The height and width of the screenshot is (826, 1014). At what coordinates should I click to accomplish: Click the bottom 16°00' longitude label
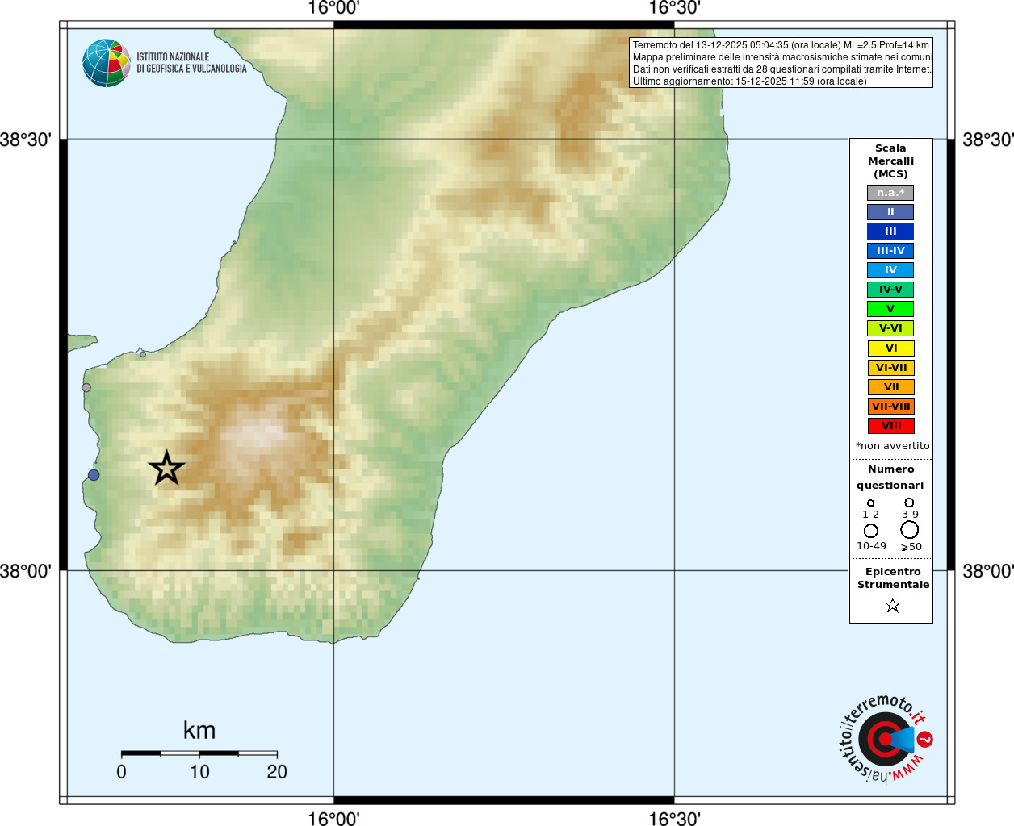(x=334, y=818)
